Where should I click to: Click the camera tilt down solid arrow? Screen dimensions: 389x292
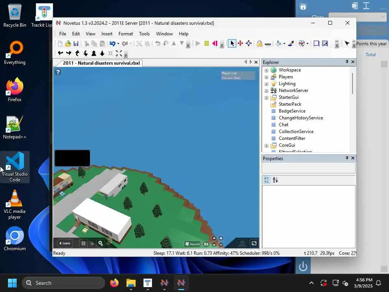coord(102,53)
